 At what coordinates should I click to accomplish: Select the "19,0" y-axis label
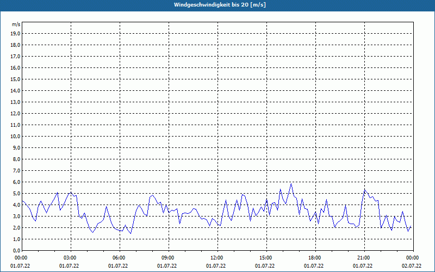pos(15,34)
